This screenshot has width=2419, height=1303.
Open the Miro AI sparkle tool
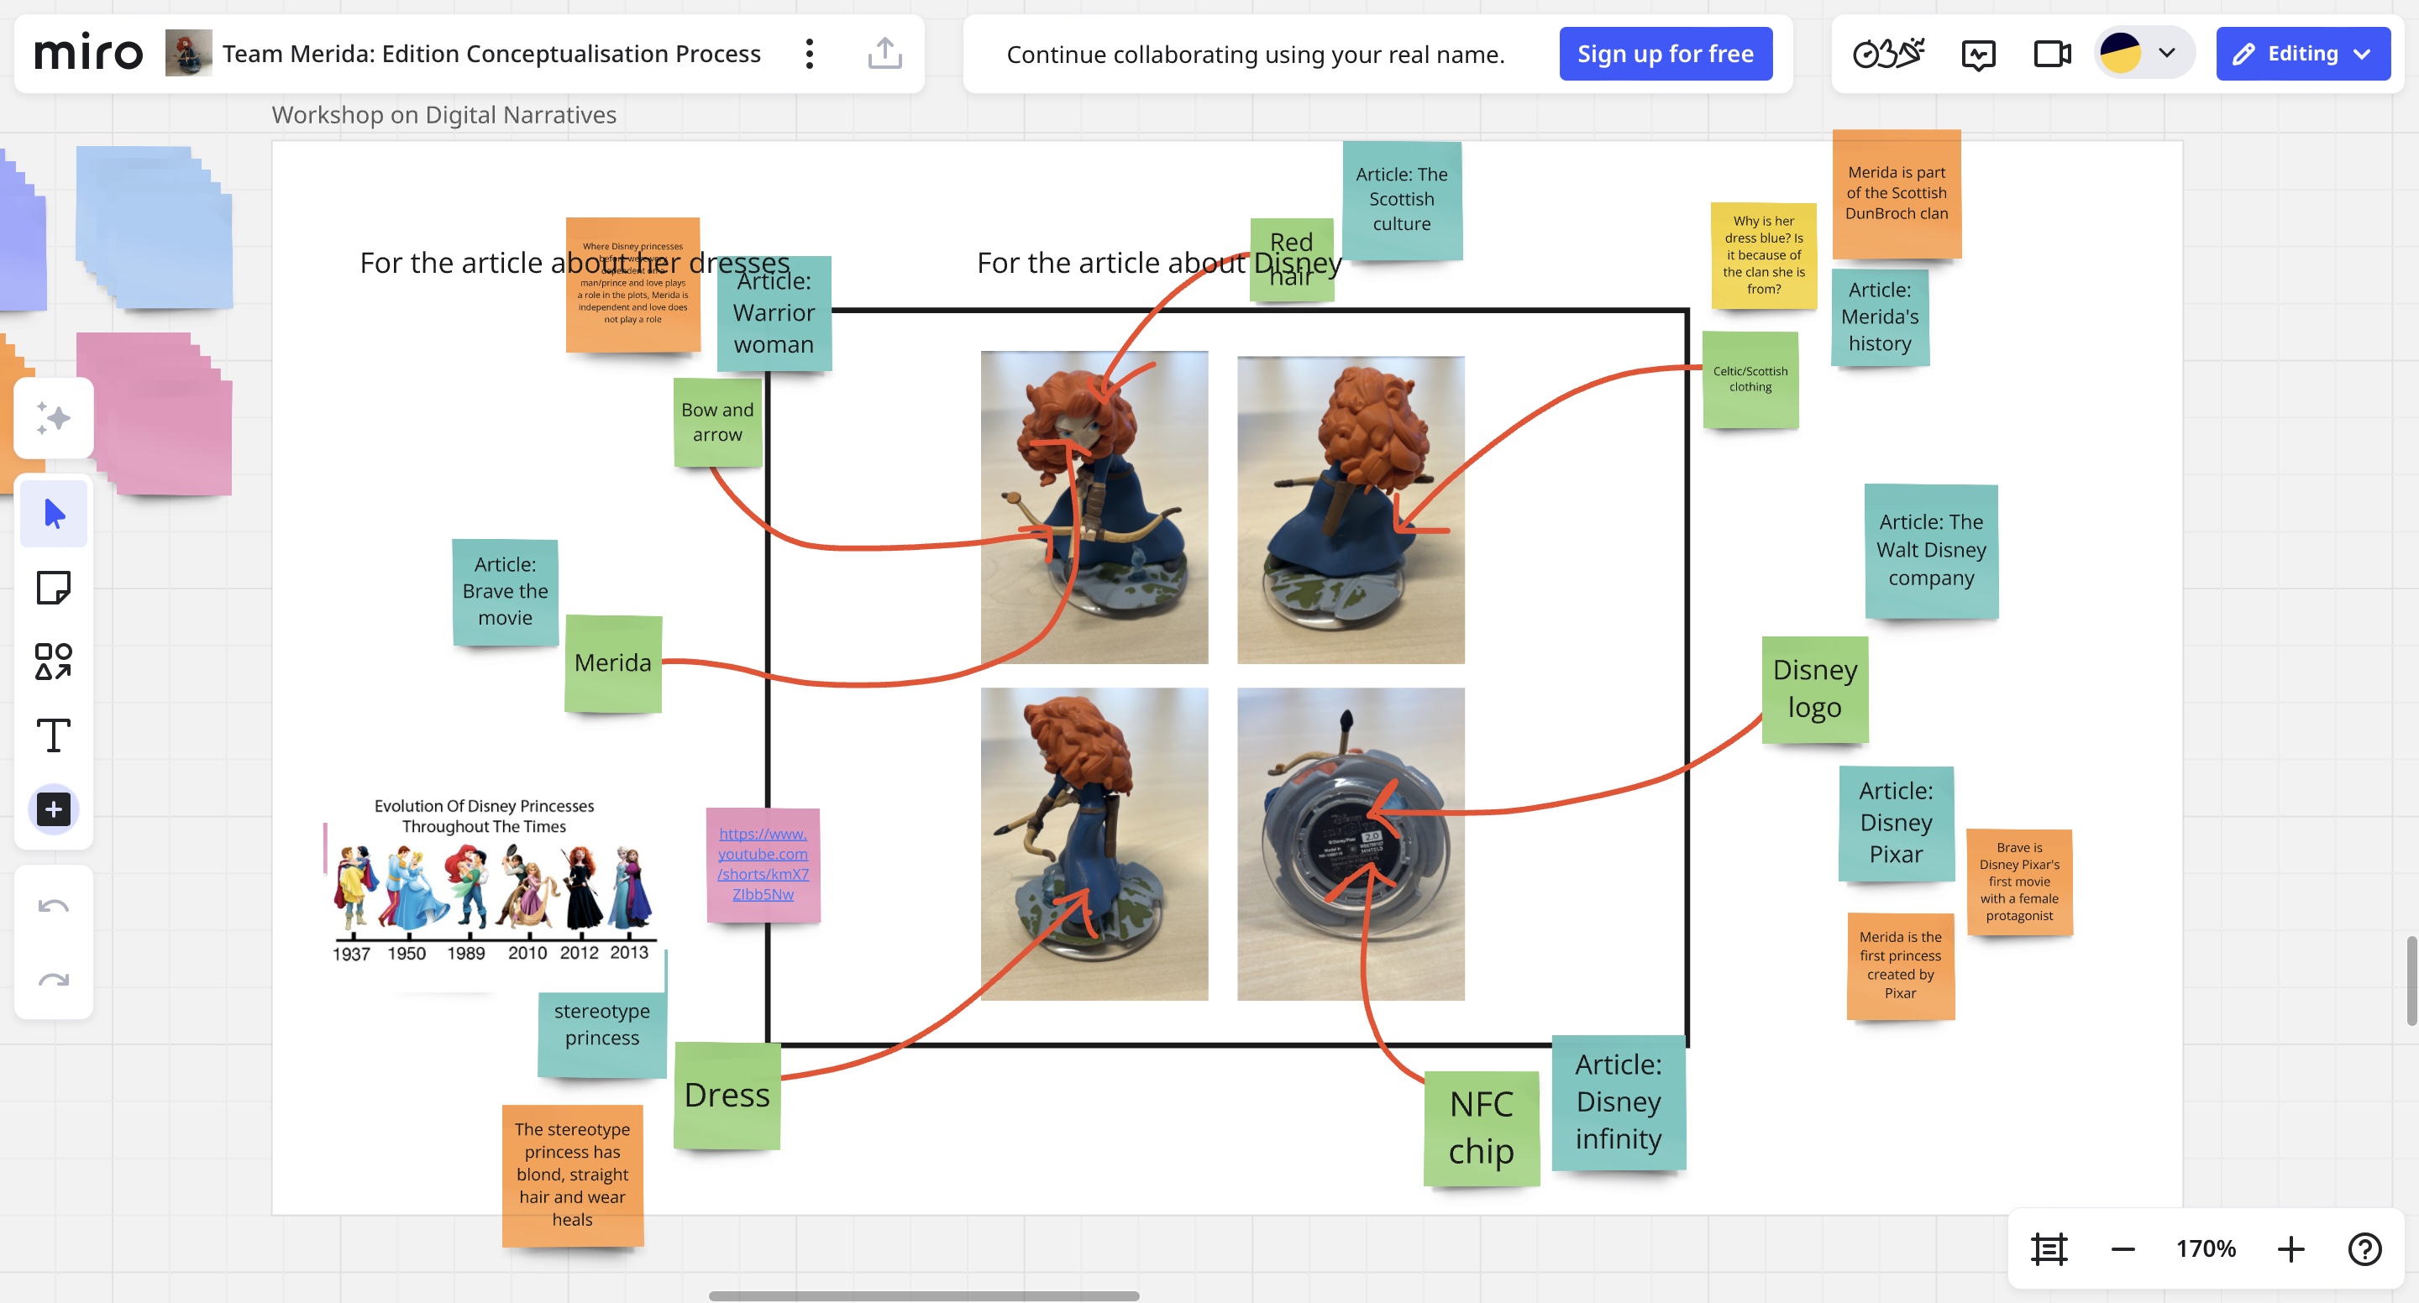[x=54, y=419]
